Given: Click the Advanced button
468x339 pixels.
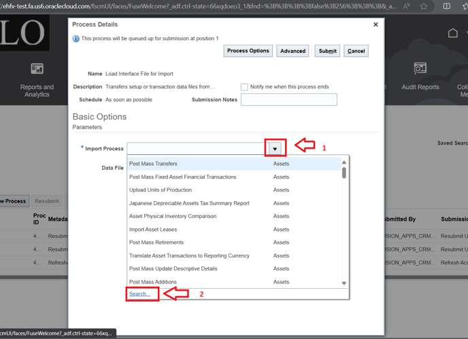Looking at the screenshot, I should [292, 51].
